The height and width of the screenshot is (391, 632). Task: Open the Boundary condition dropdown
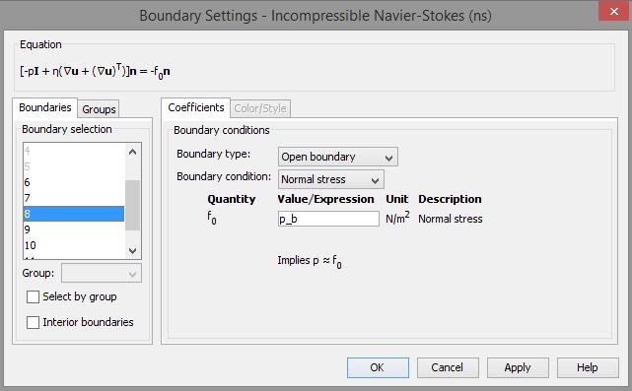point(331,179)
